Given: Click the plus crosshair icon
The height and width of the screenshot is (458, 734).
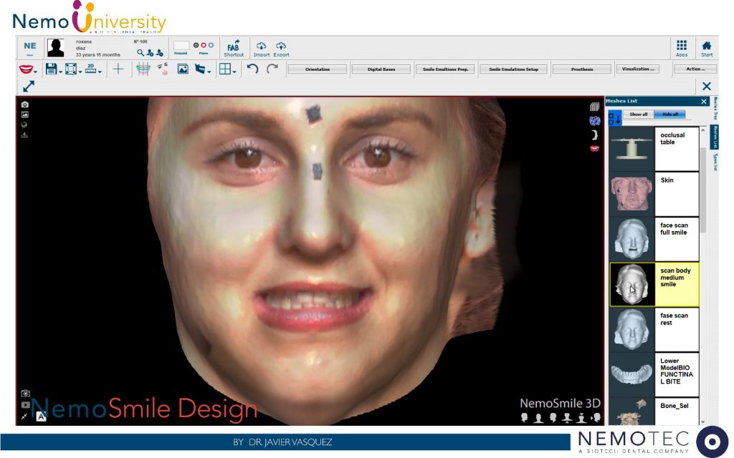Looking at the screenshot, I should point(118,69).
